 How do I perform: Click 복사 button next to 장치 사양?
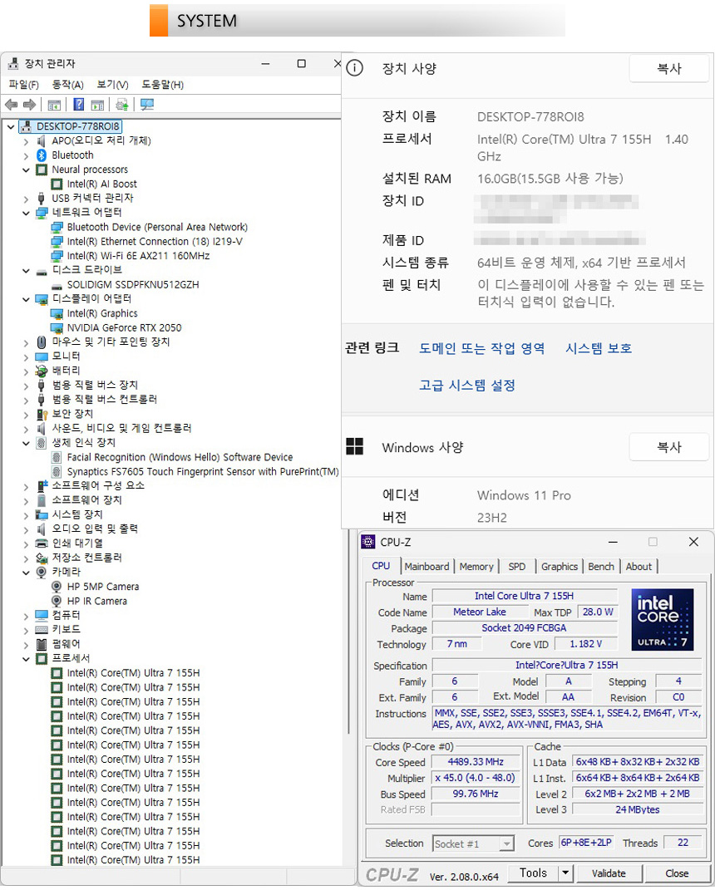pyautogui.click(x=668, y=69)
